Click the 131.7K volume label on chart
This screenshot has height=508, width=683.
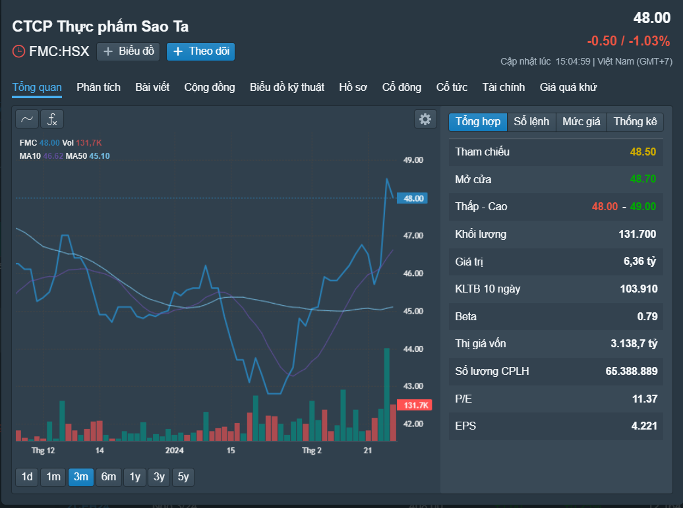pos(415,405)
